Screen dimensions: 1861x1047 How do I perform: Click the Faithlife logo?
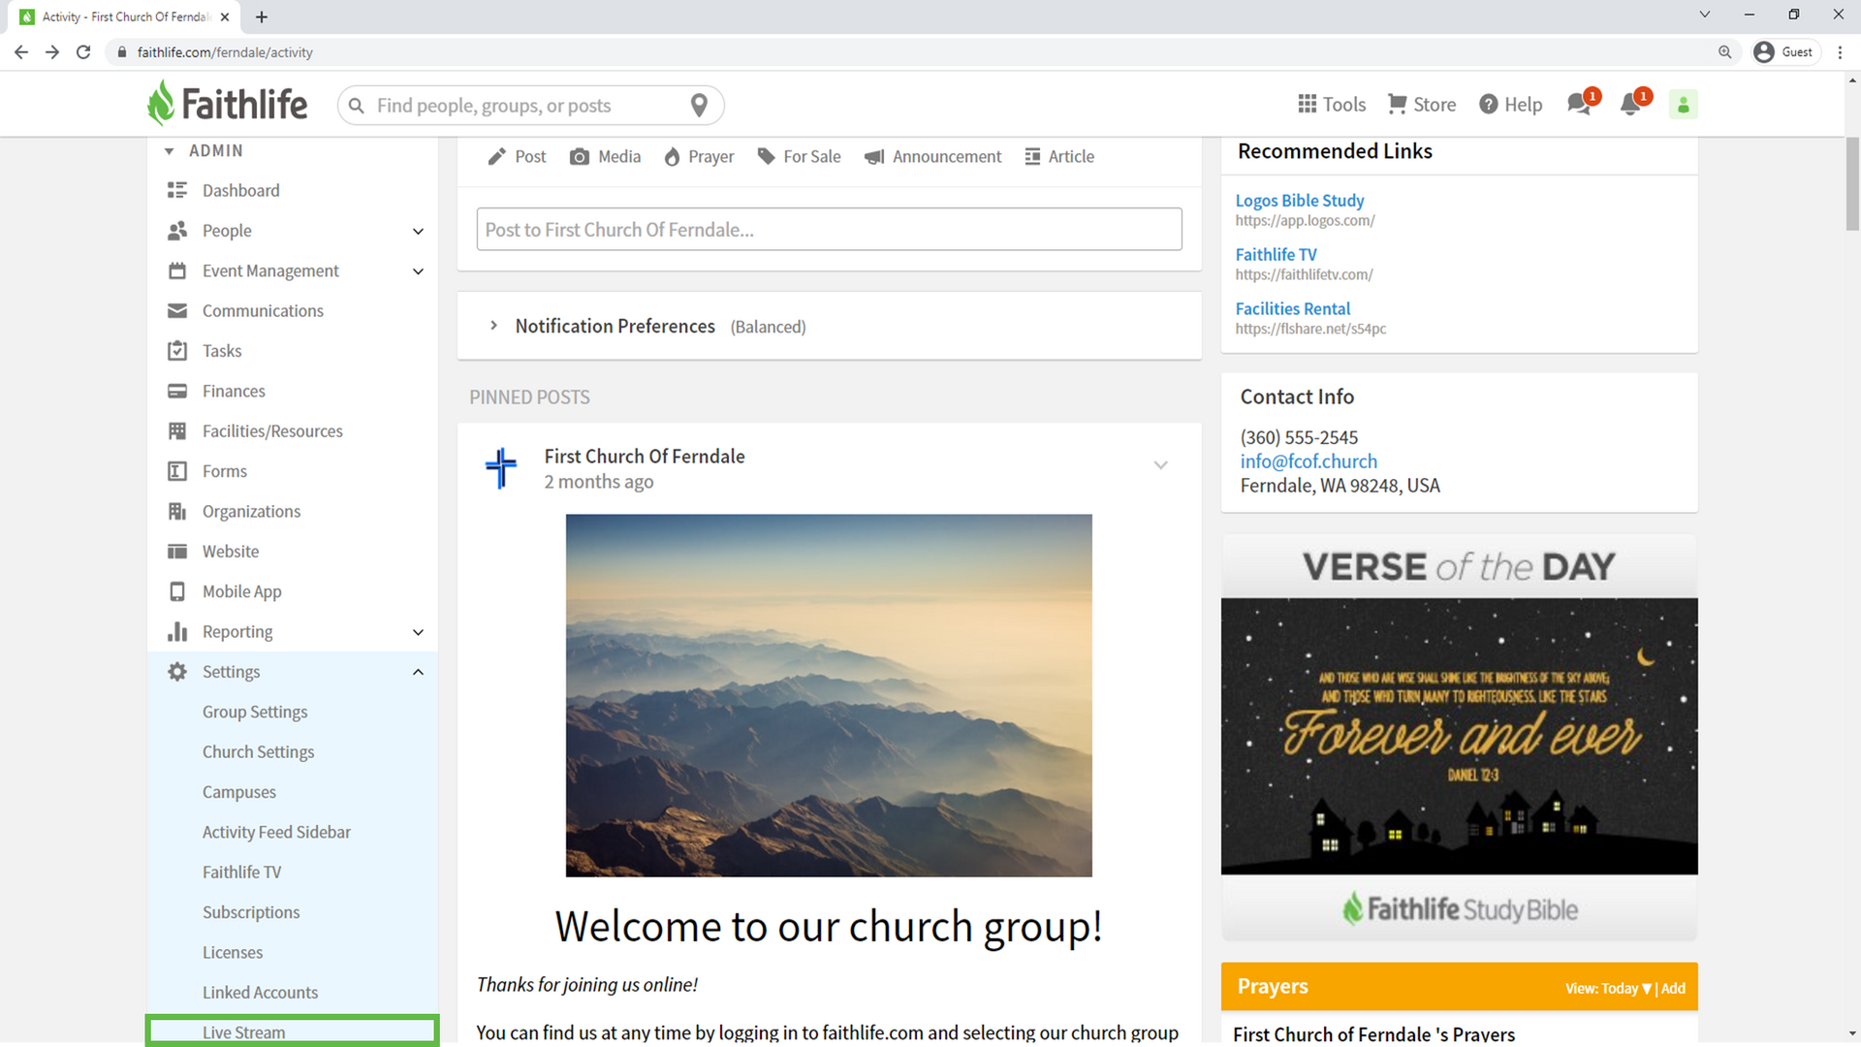click(x=227, y=104)
